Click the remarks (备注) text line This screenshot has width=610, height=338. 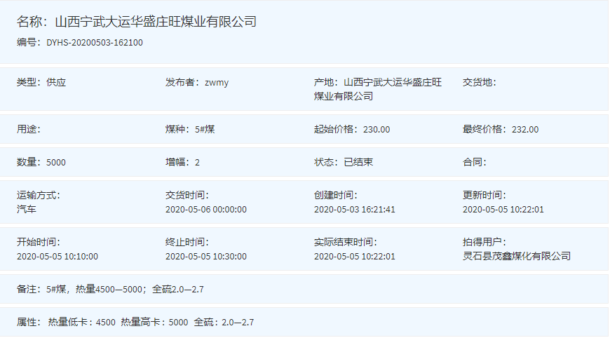(x=110, y=289)
